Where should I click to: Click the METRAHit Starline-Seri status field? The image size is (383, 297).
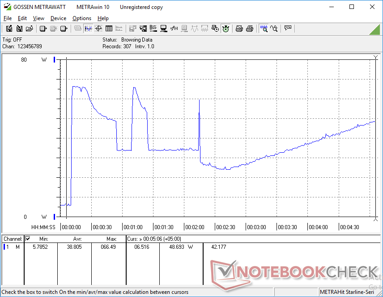pos(347,292)
